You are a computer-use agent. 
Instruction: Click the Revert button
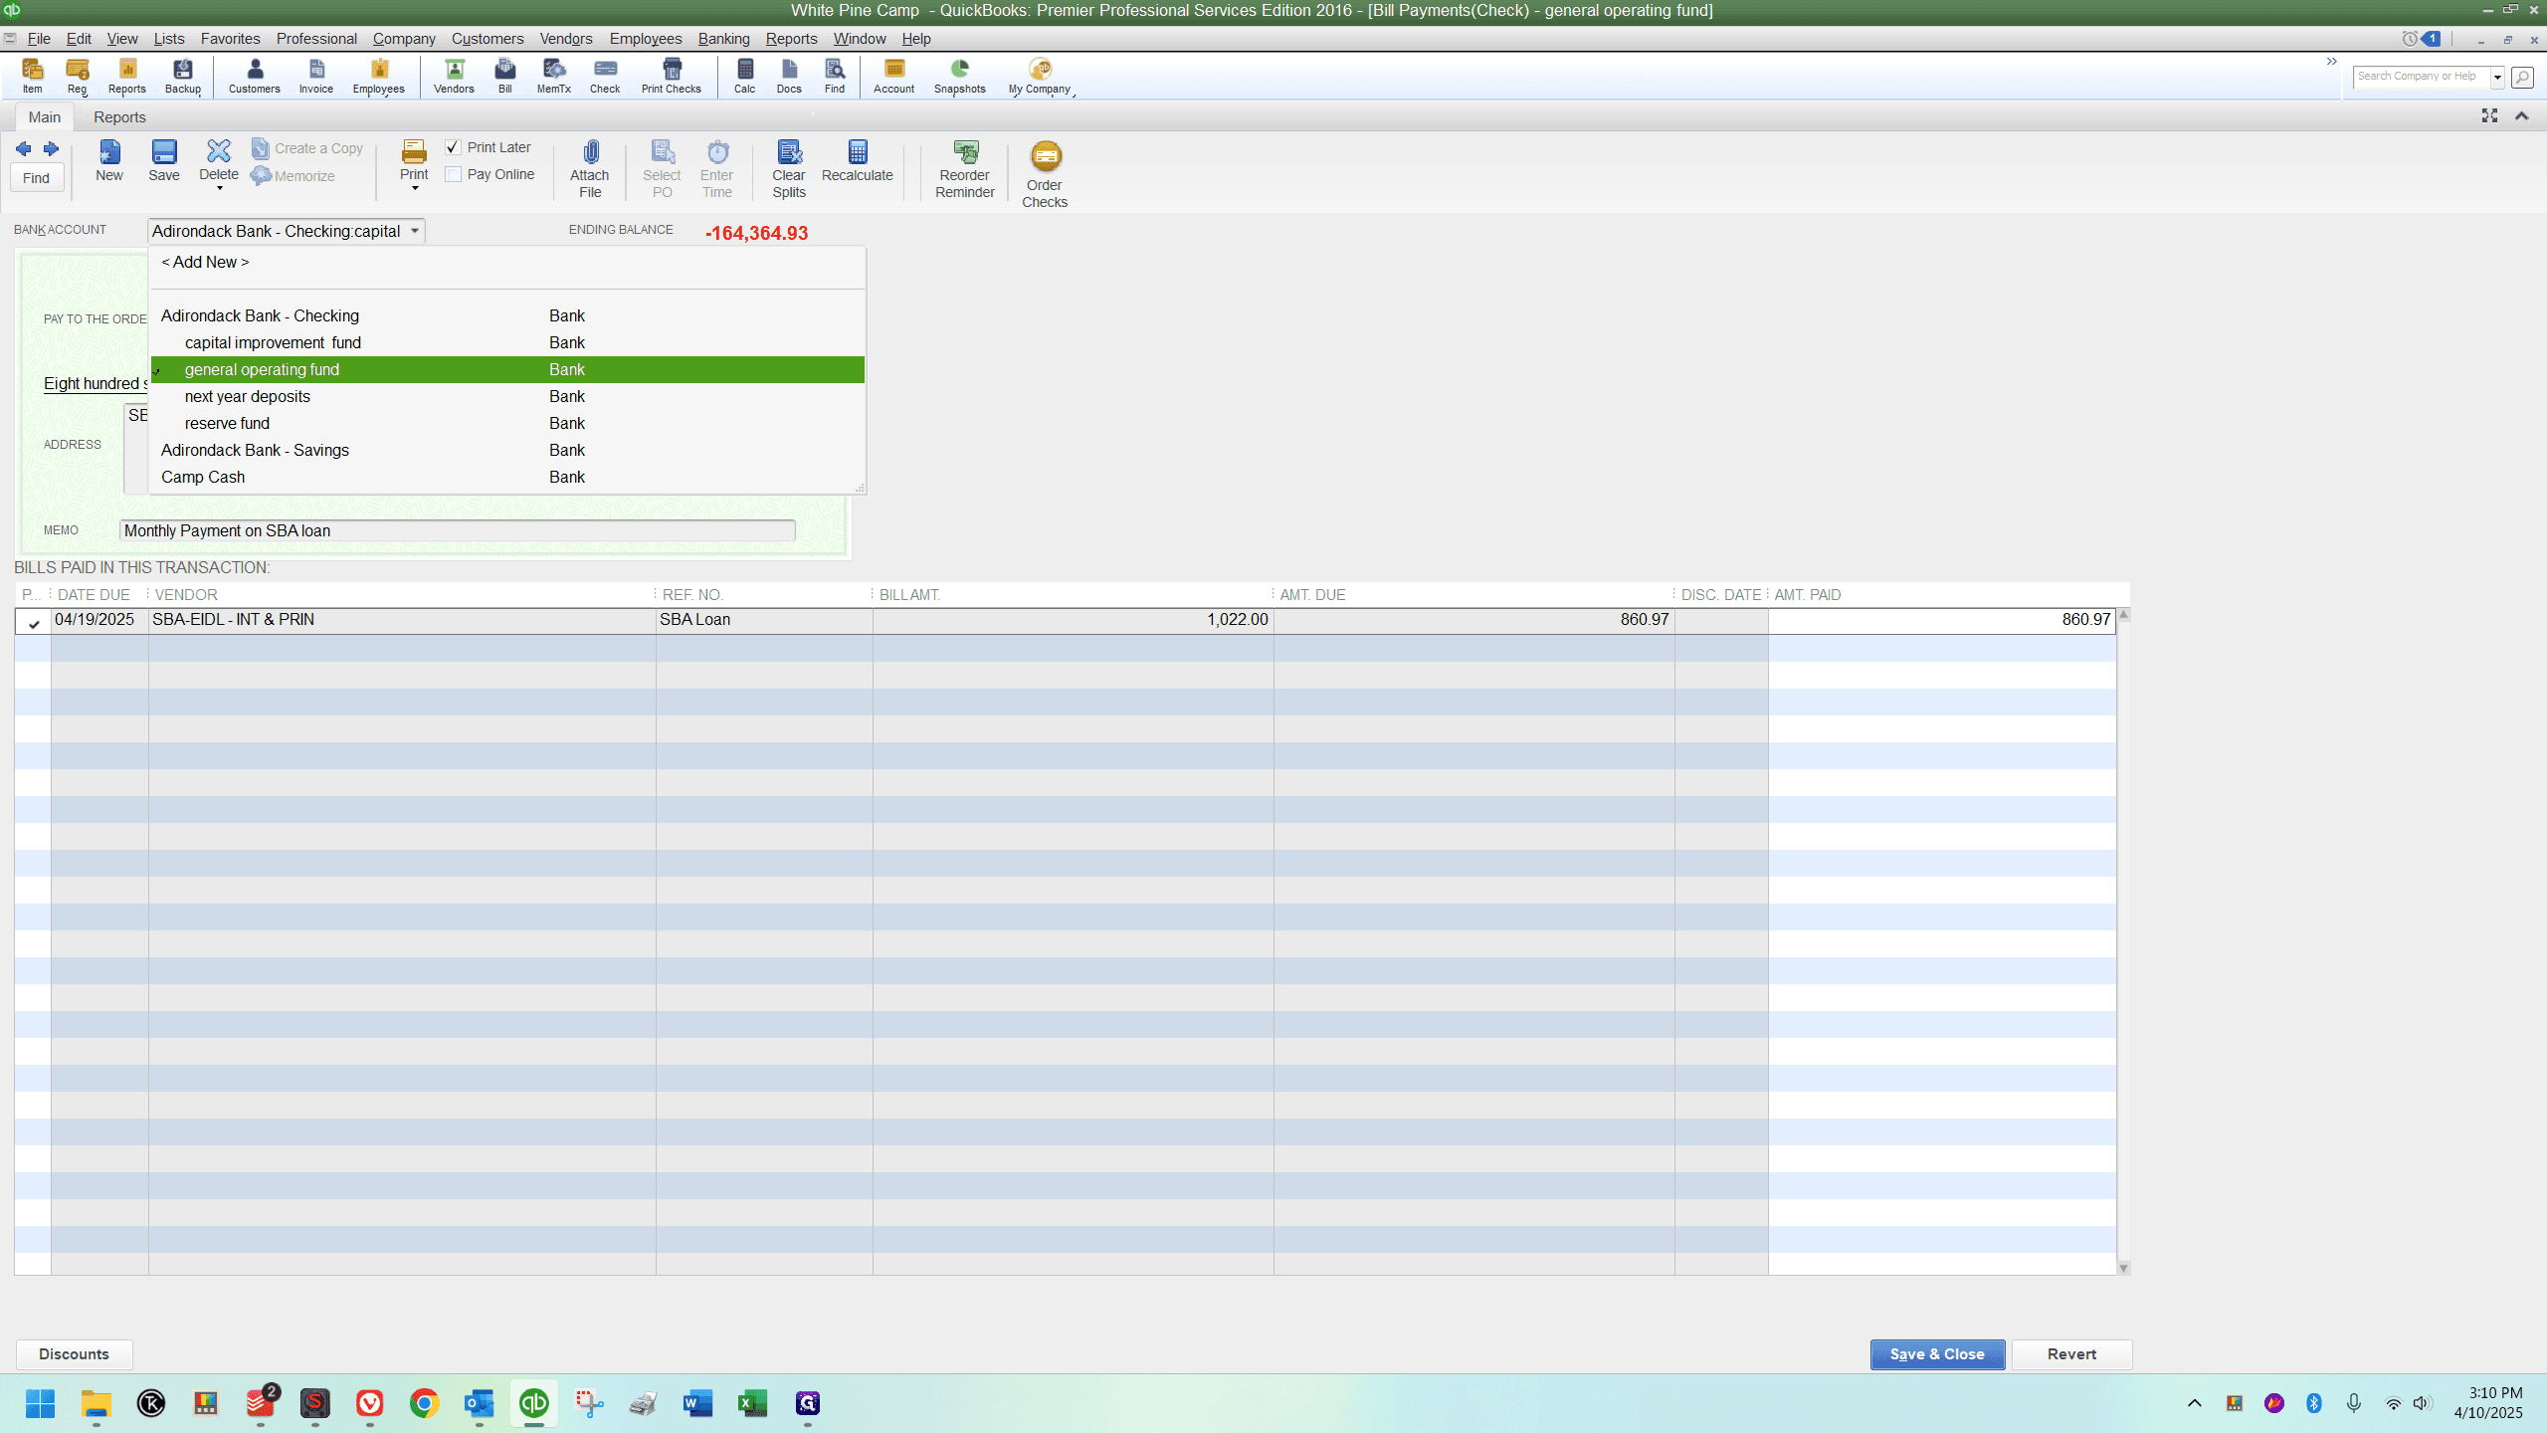pos(2071,1354)
